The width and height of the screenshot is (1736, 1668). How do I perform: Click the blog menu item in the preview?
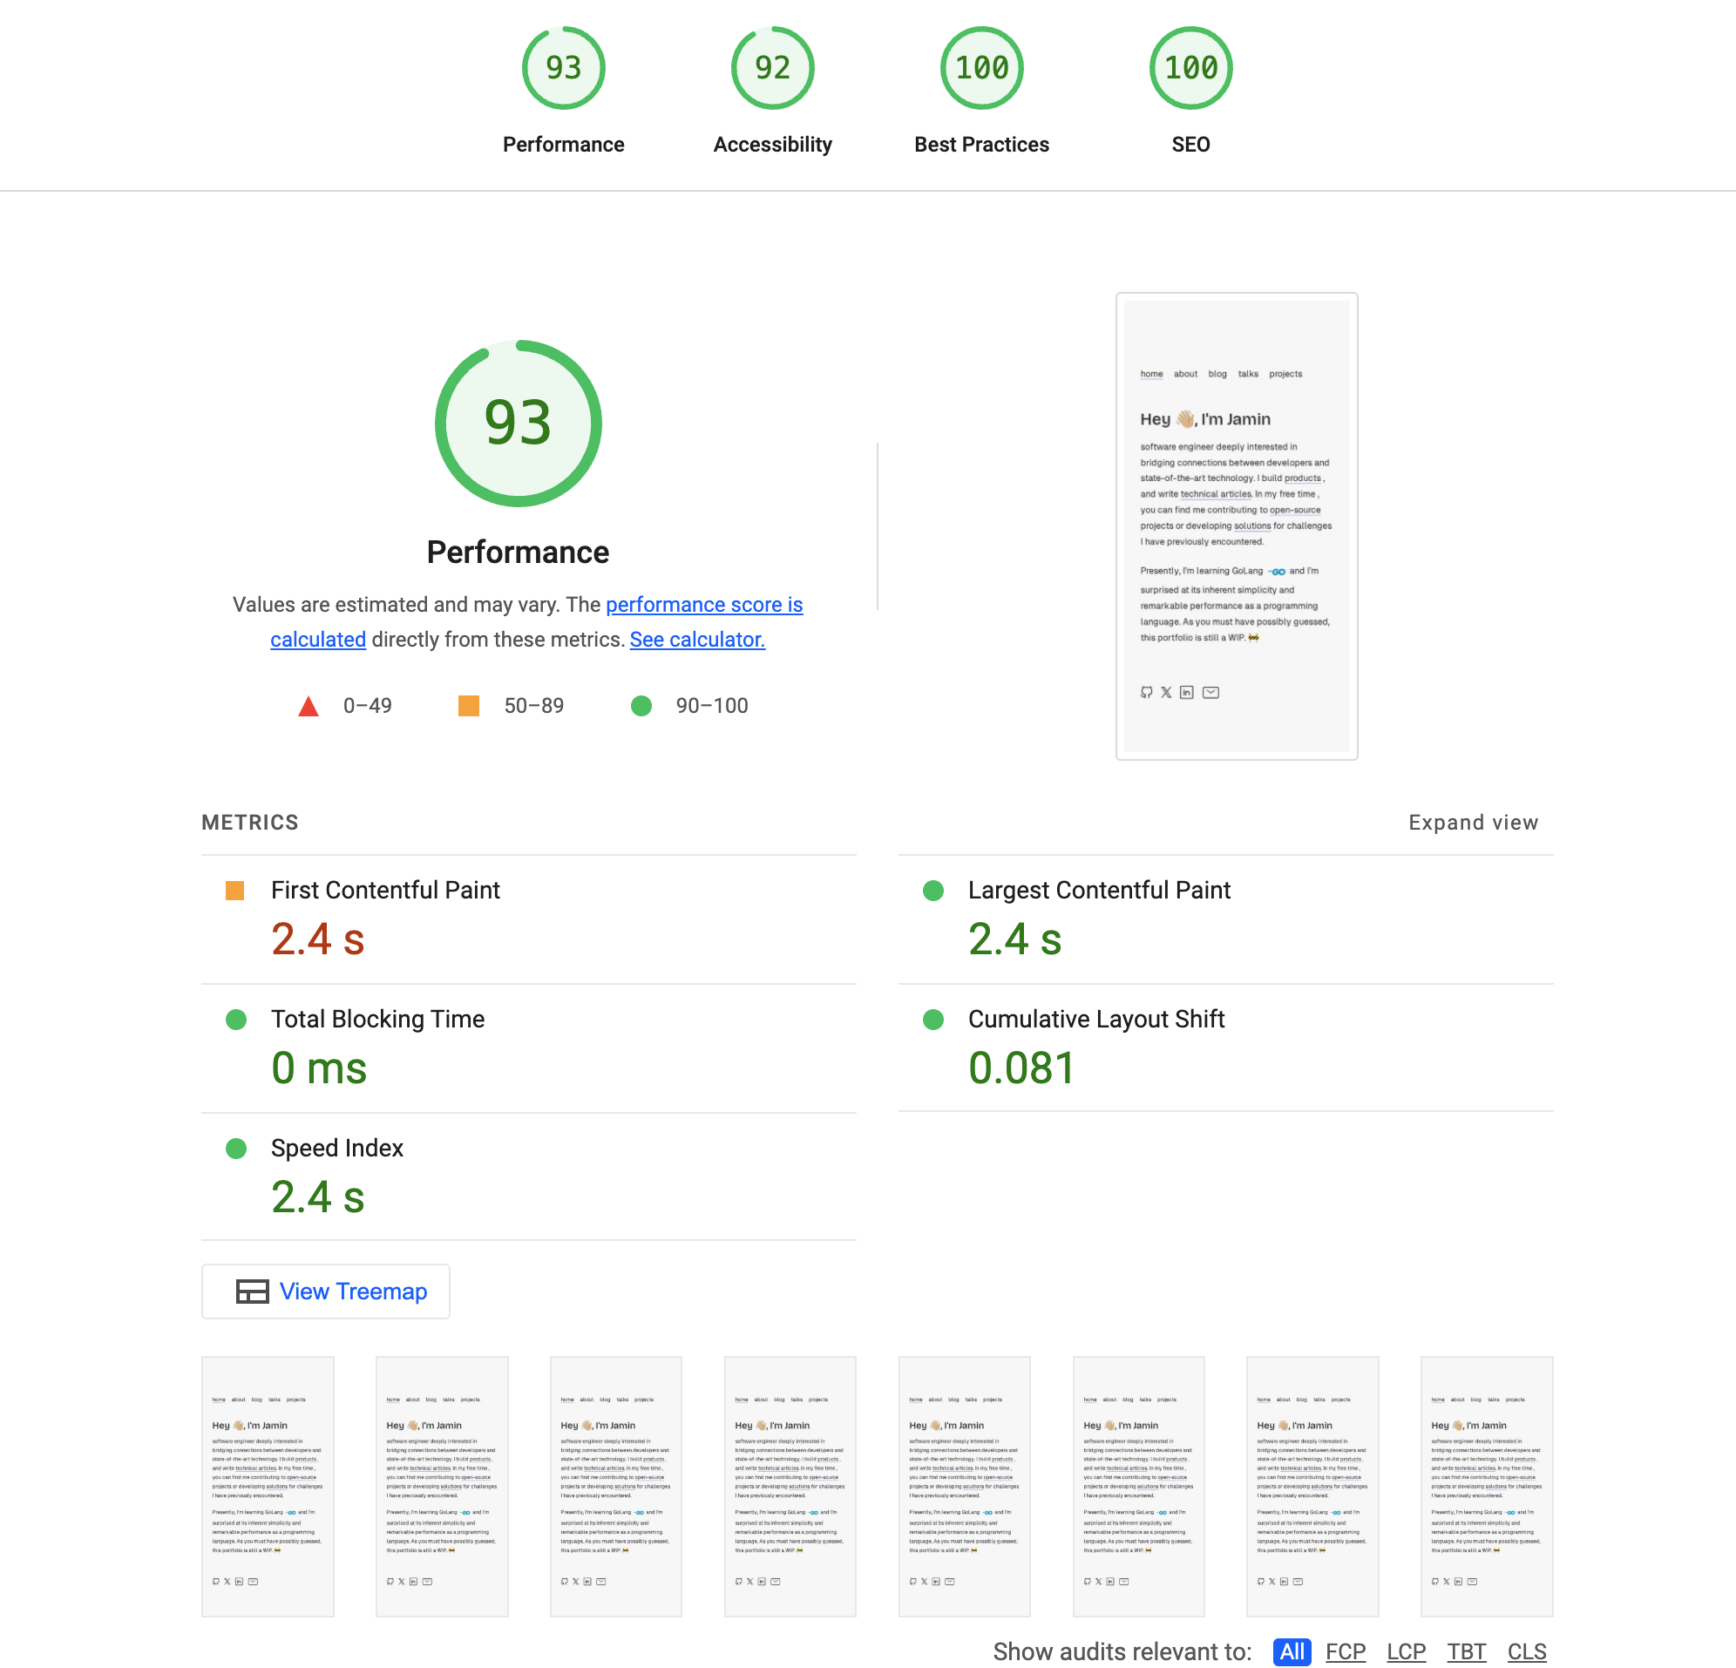coord(1217,373)
